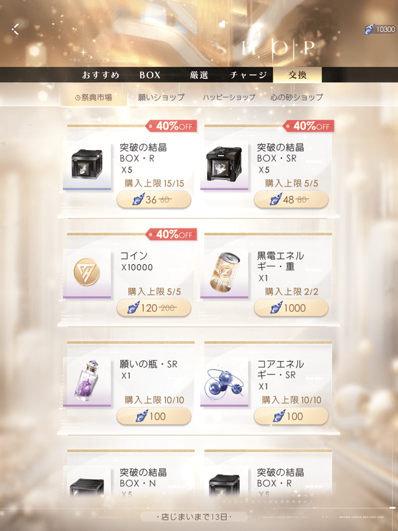
Task: Buy 願いの瓶・SR for 100
Action: (x=154, y=416)
